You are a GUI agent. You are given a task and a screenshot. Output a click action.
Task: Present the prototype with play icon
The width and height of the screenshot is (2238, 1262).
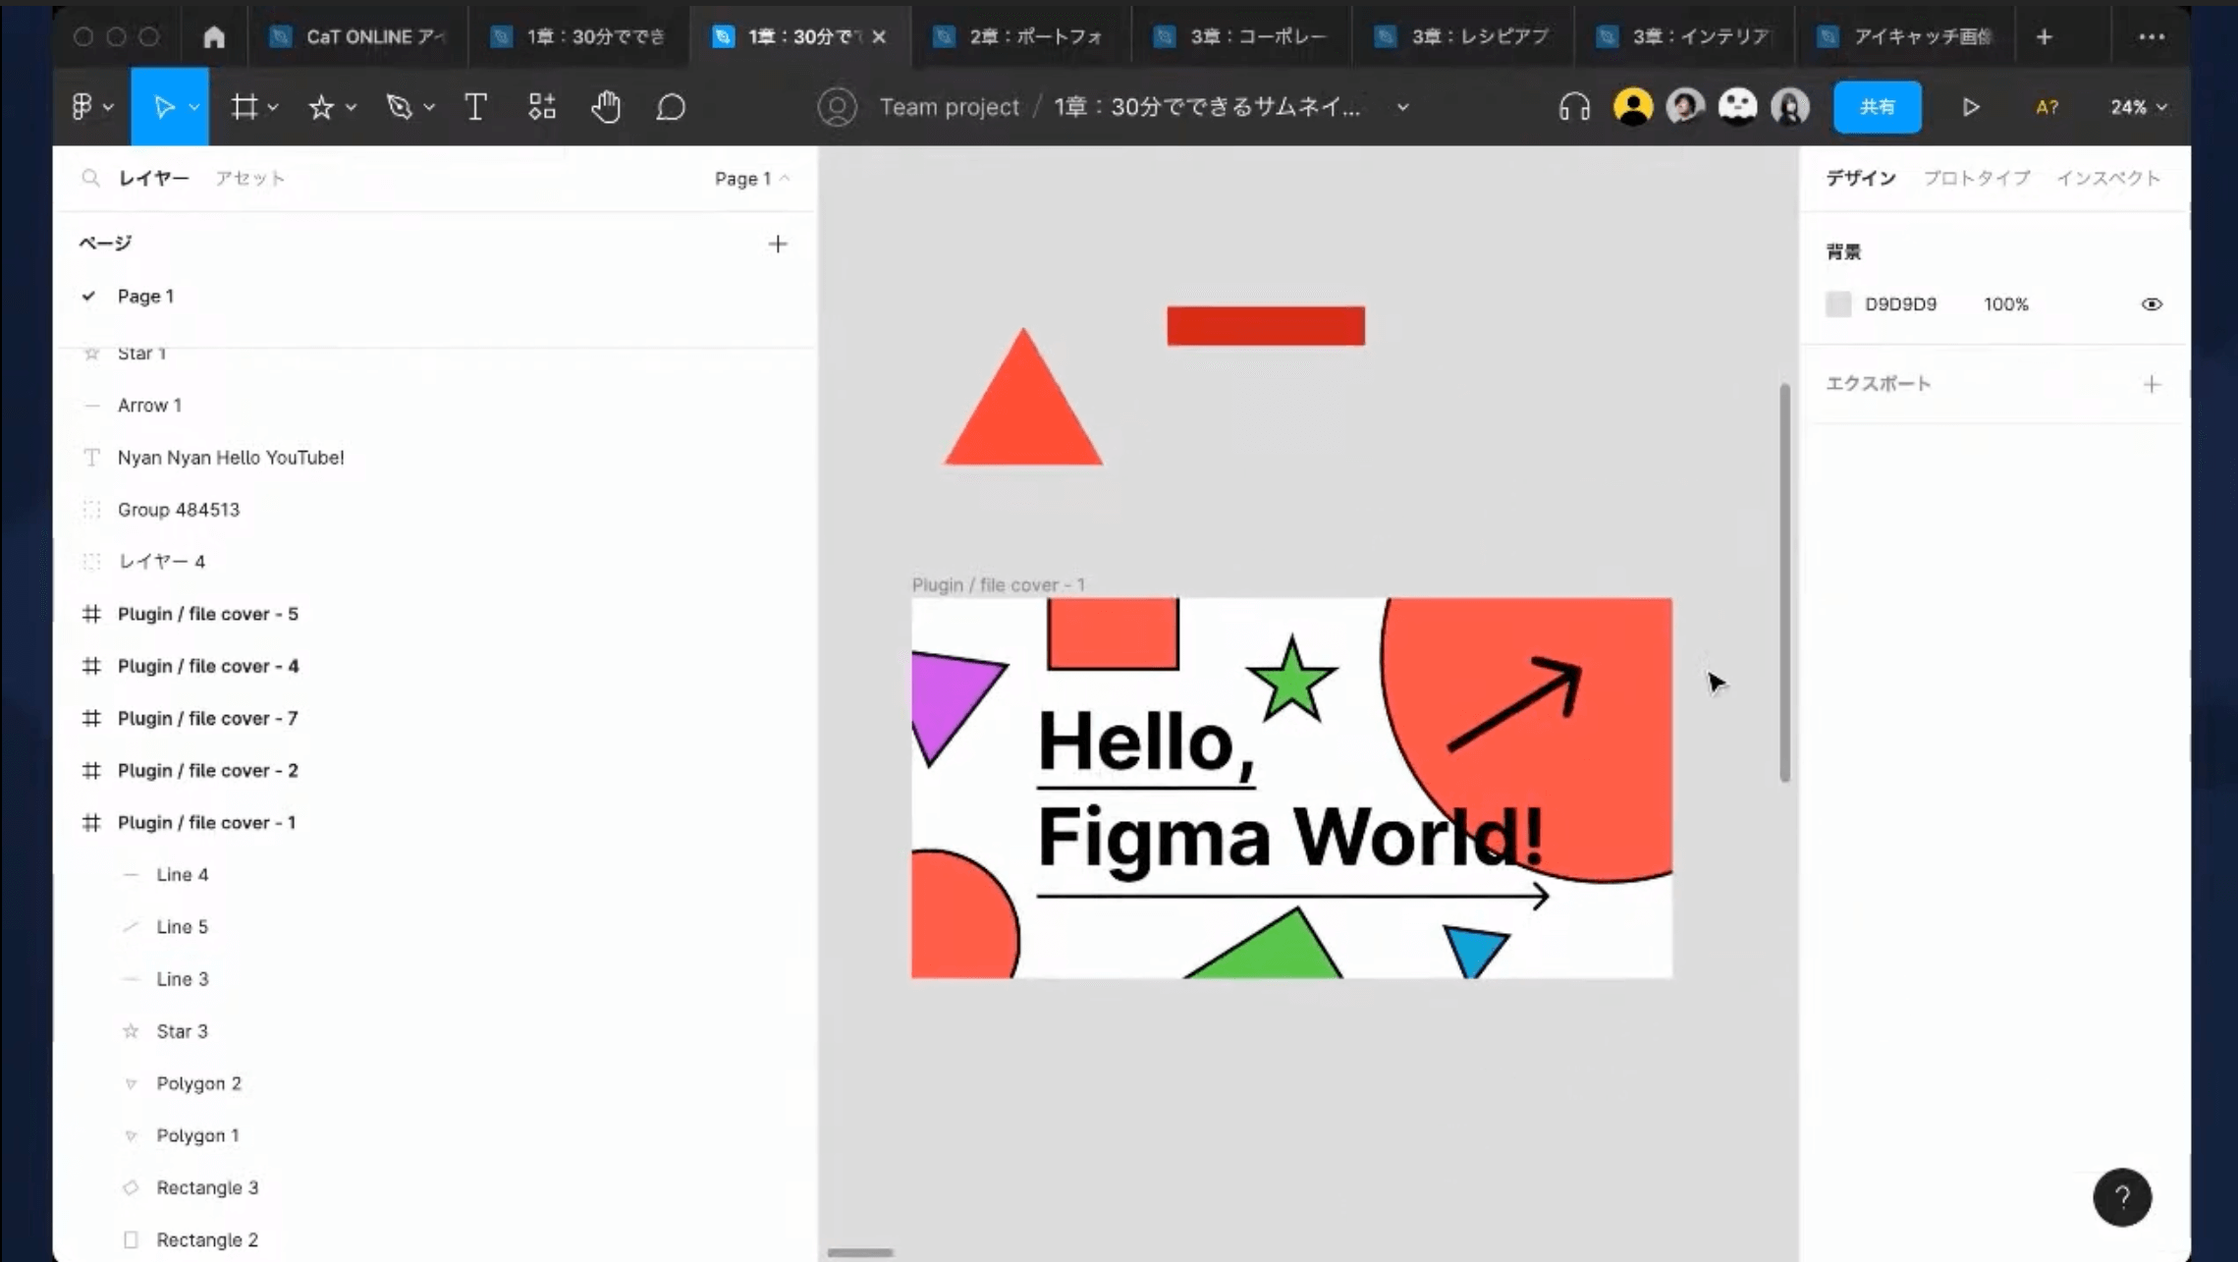click(x=1971, y=106)
